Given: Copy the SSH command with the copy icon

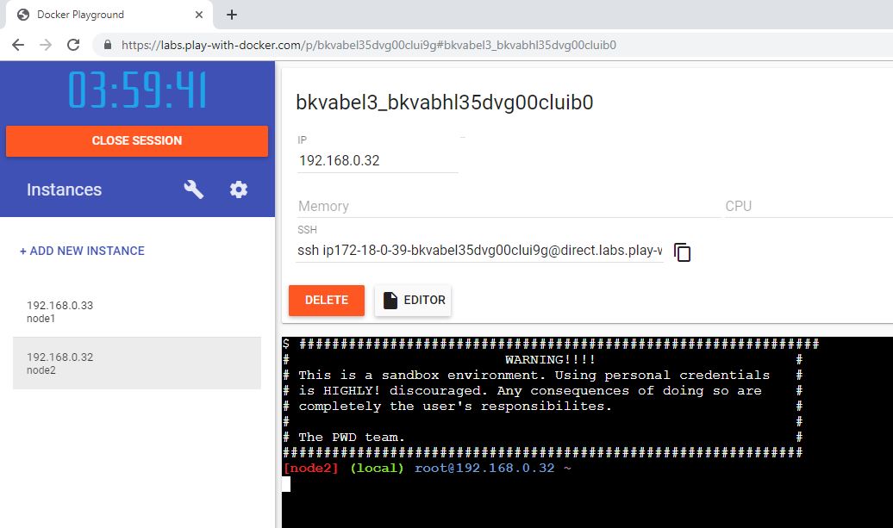Looking at the screenshot, I should (683, 252).
